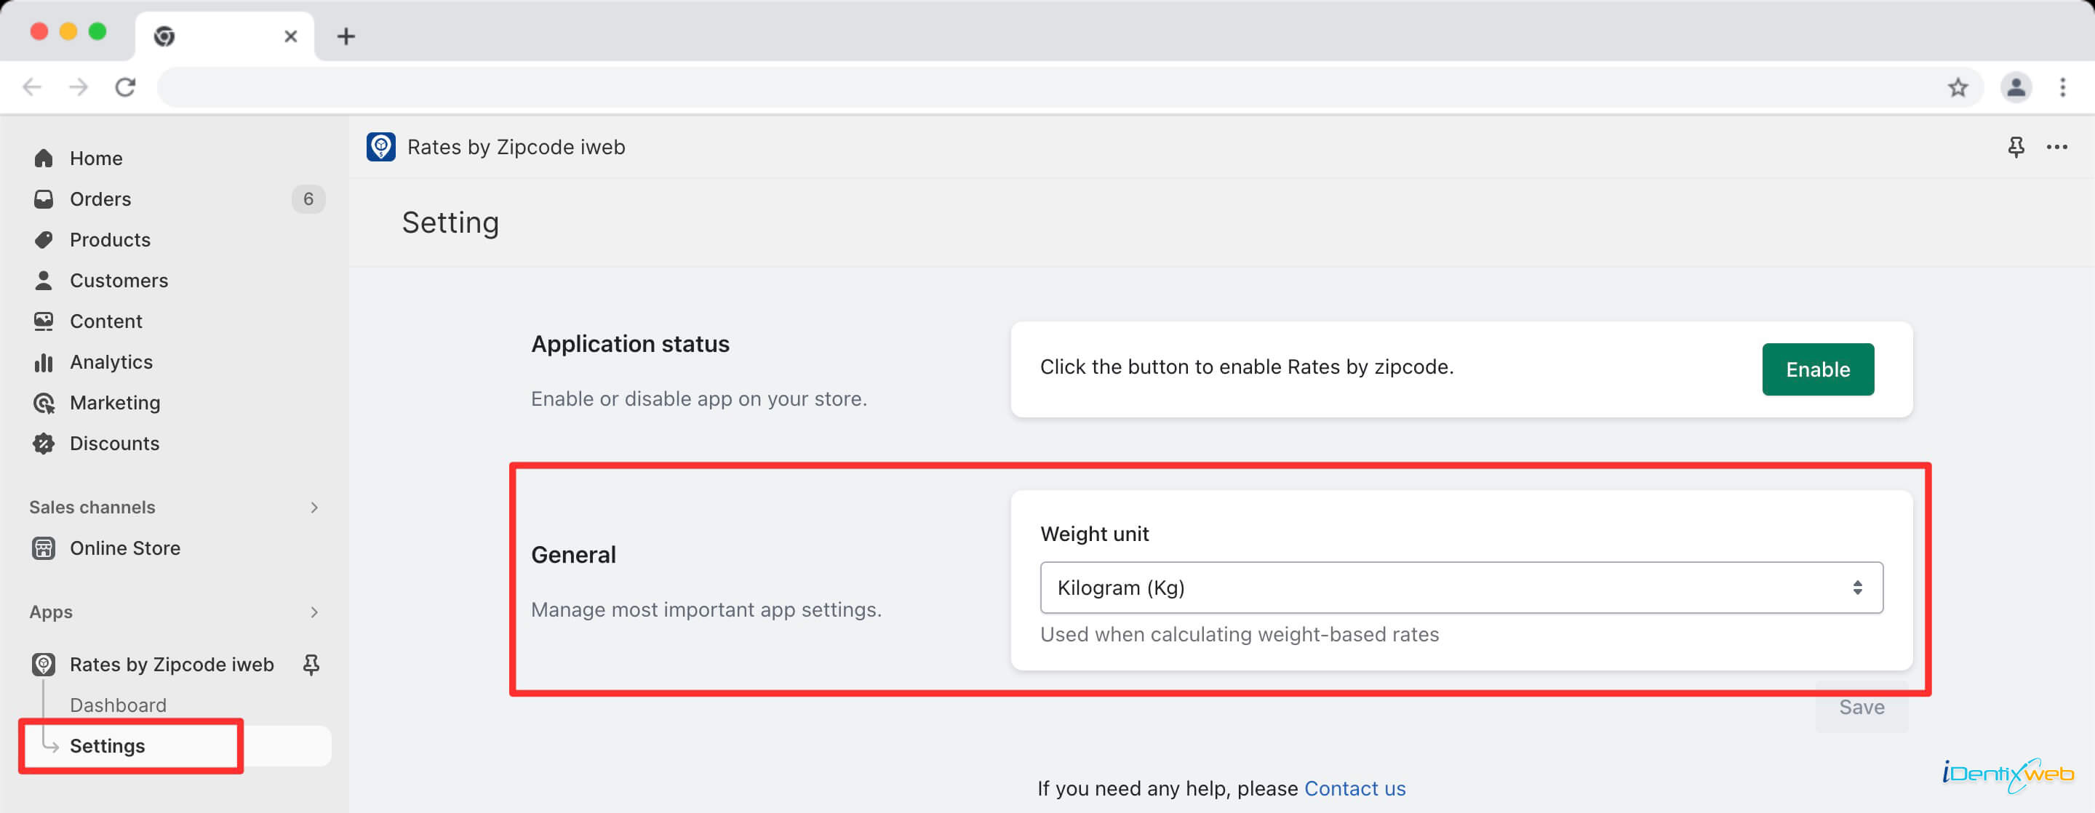The image size is (2095, 813).
Task: Click the Products tag icon
Action: coord(44,239)
